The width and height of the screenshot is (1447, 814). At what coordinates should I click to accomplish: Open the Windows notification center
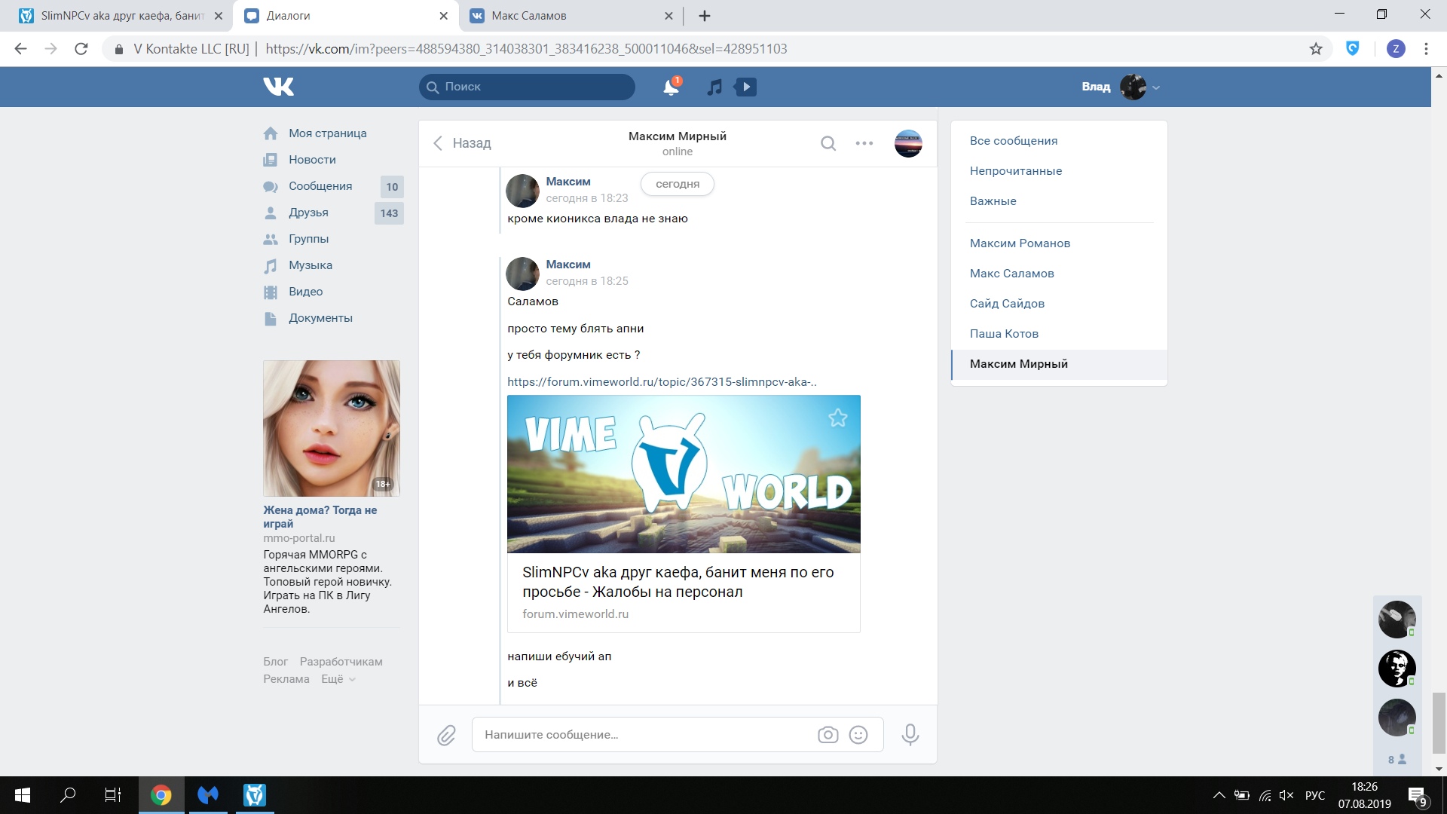pos(1418,796)
